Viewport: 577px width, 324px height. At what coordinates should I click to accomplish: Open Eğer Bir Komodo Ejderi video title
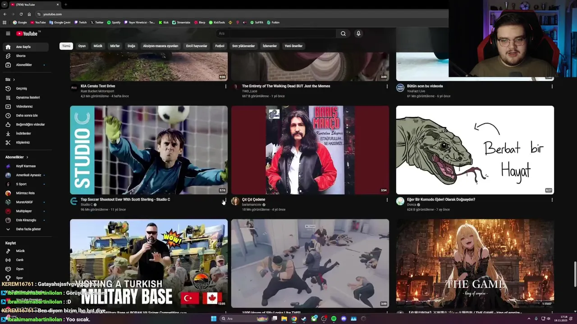(441, 199)
